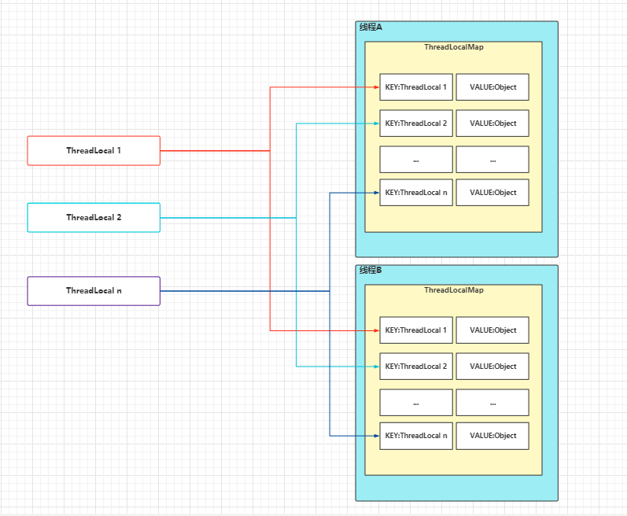Click the 线程B container label
Viewport: 627px width, 516px height.
tap(371, 270)
